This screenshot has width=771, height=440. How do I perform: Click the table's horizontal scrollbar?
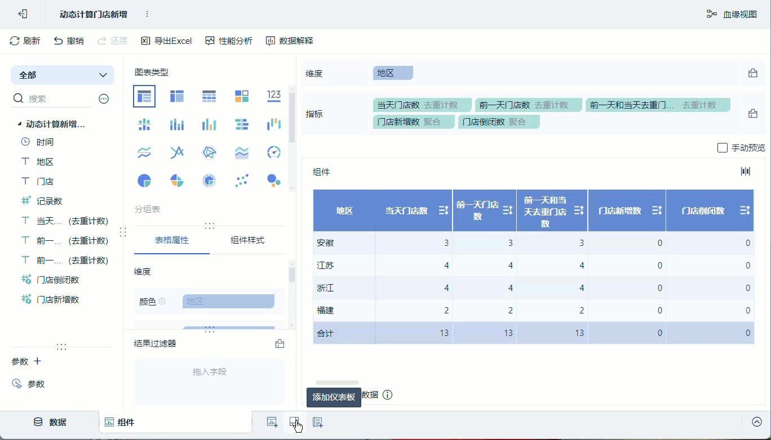point(337,383)
